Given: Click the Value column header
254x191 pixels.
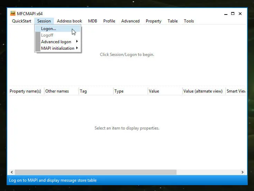Looking at the screenshot, I should tap(165, 91).
